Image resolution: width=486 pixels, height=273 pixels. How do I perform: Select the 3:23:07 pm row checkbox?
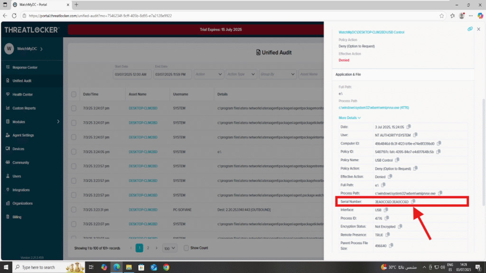pos(74,224)
